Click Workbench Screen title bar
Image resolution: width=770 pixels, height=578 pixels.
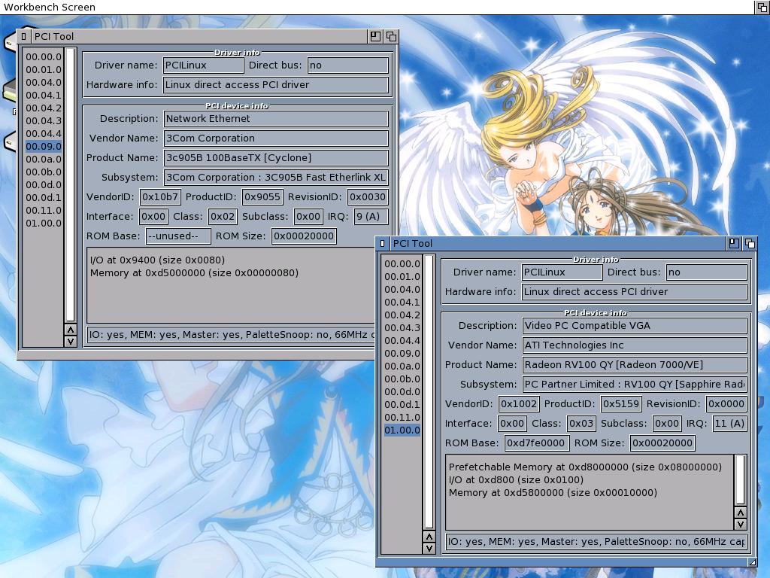[x=377, y=7]
